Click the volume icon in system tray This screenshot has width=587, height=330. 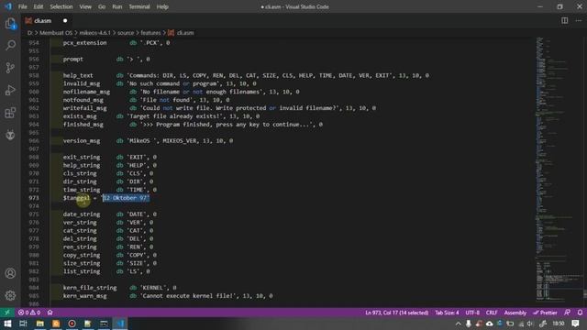[x=530, y=324]
